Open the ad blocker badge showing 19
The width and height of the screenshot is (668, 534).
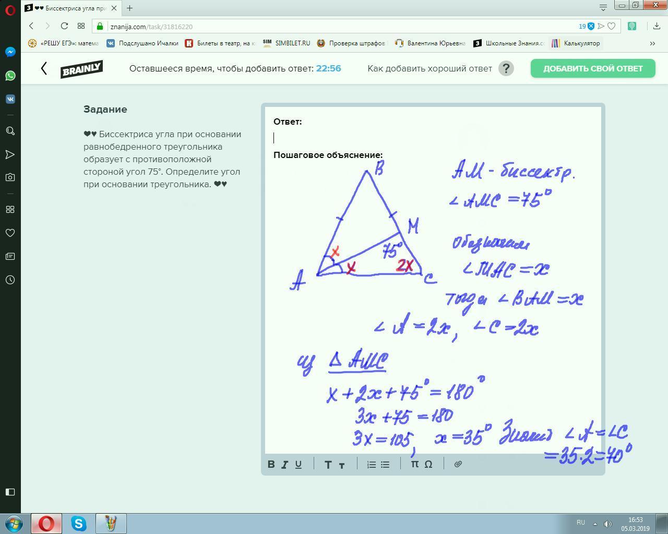pyautogui.click(x=586, y=26)
